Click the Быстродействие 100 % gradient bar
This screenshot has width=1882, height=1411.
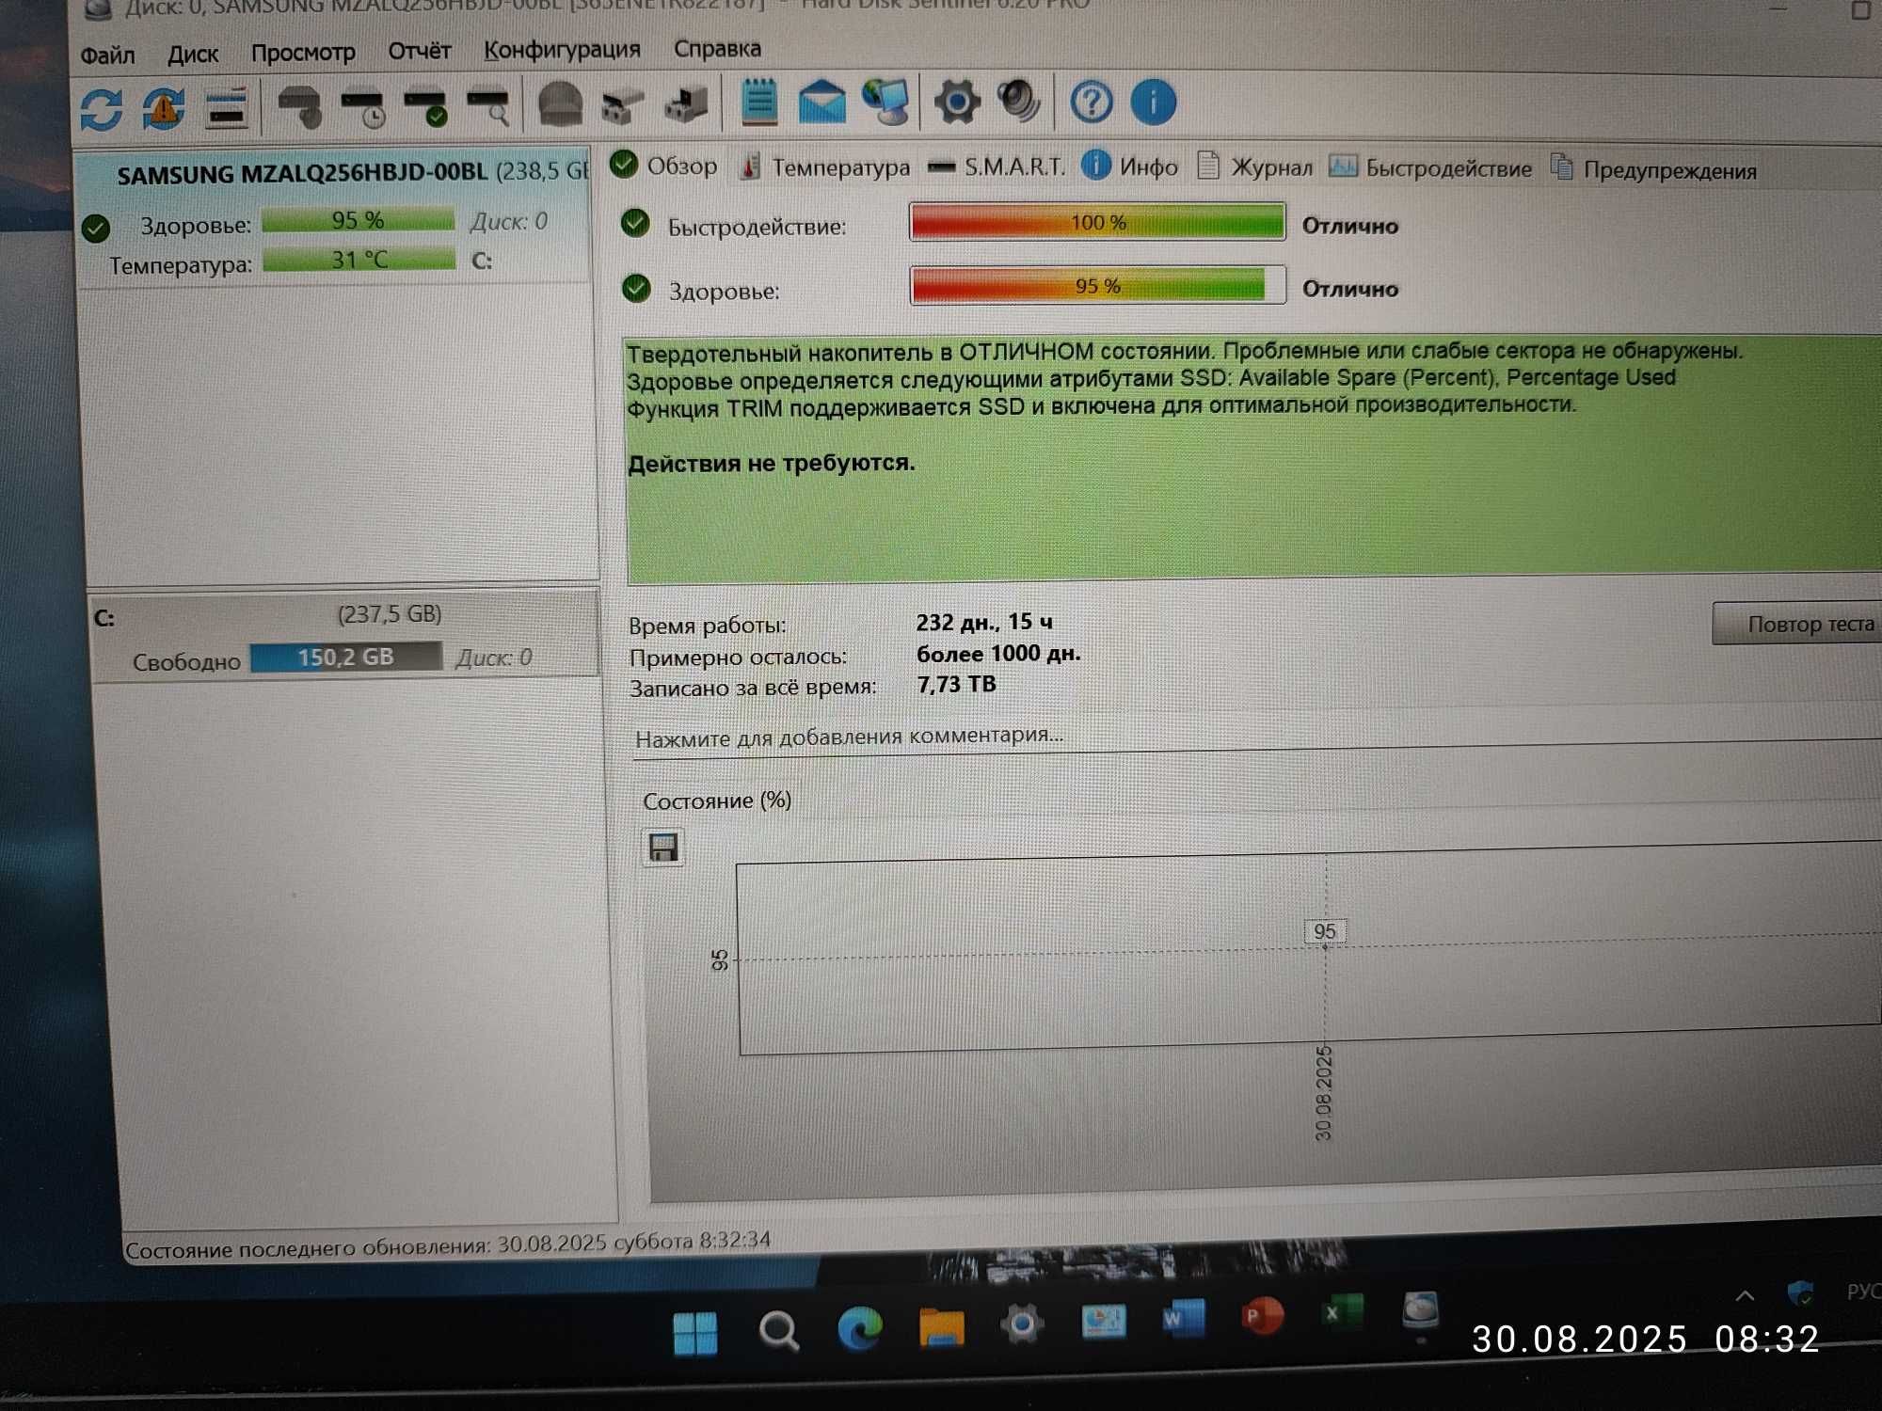(x=1097, y=222)
